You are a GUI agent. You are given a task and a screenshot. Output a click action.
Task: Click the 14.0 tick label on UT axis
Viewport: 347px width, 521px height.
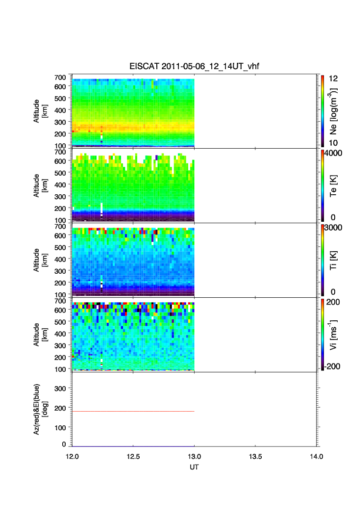(317, 456)
